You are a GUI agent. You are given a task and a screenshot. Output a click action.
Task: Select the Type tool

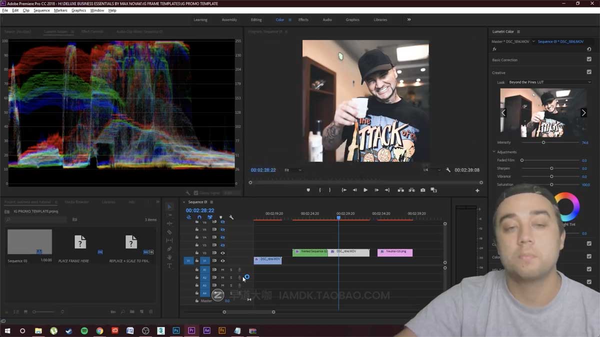click(169, 266)
